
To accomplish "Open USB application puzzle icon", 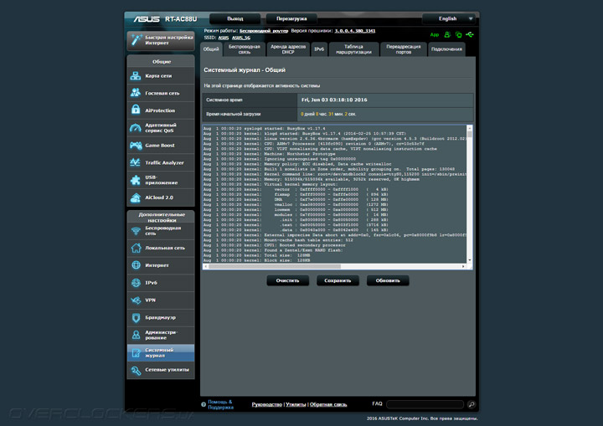I will point(136,180).
